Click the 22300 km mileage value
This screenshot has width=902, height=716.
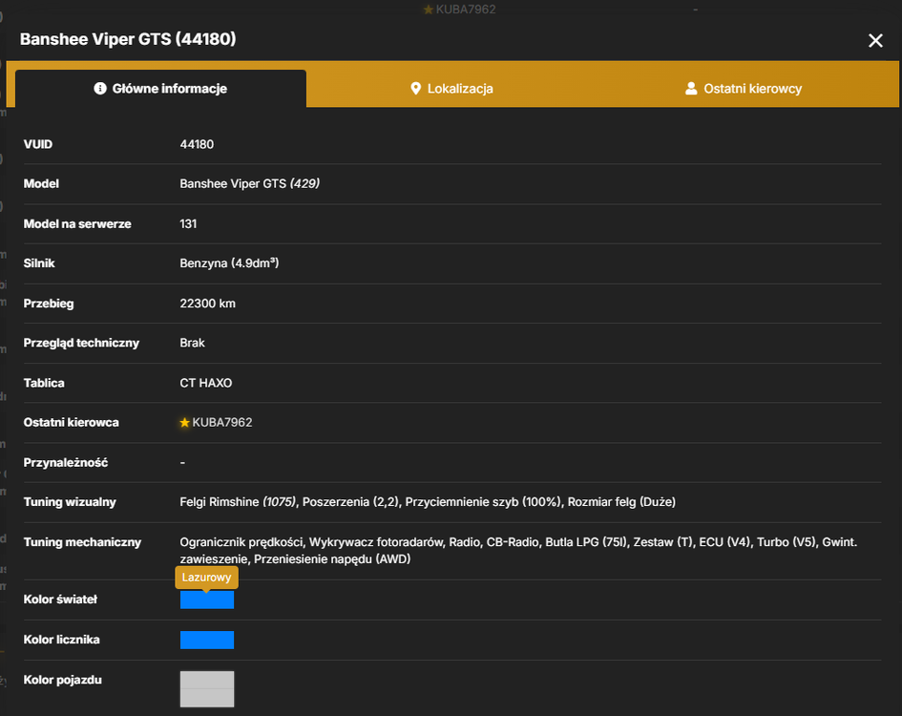click(x=208, y=304)
